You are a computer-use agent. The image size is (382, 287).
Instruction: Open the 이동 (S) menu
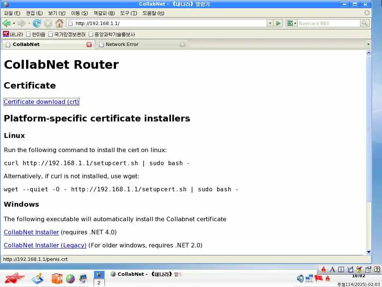click(x=79, y=13)
